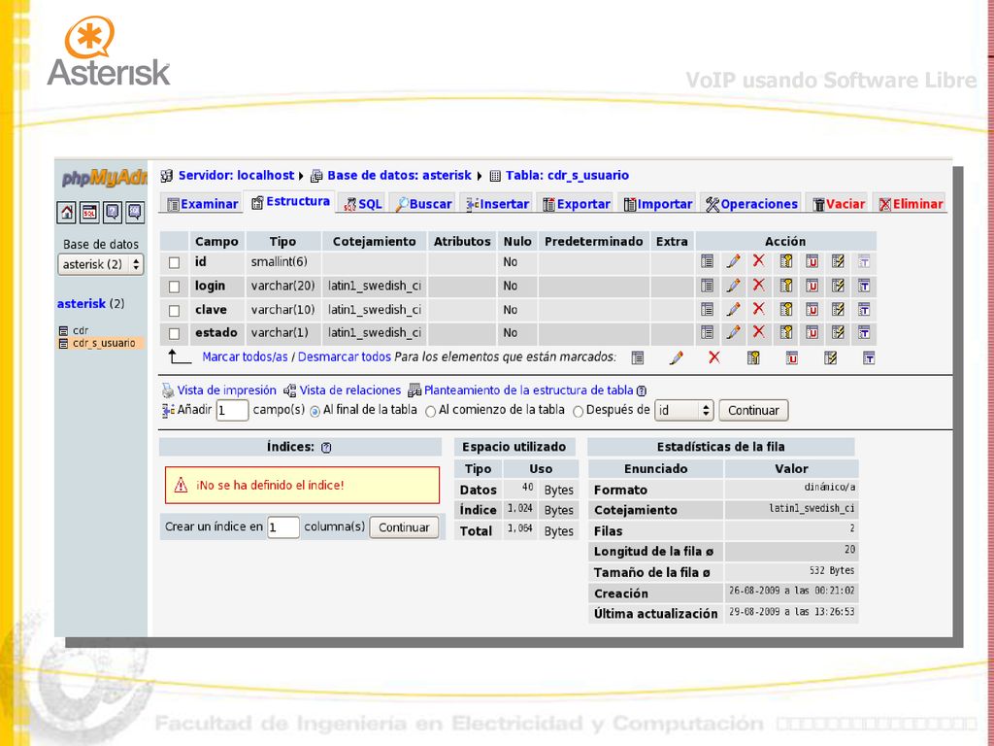This screenshot has width=994, height=746.
Task: Add fulltext index to the clave field
Action: (864, 309)
